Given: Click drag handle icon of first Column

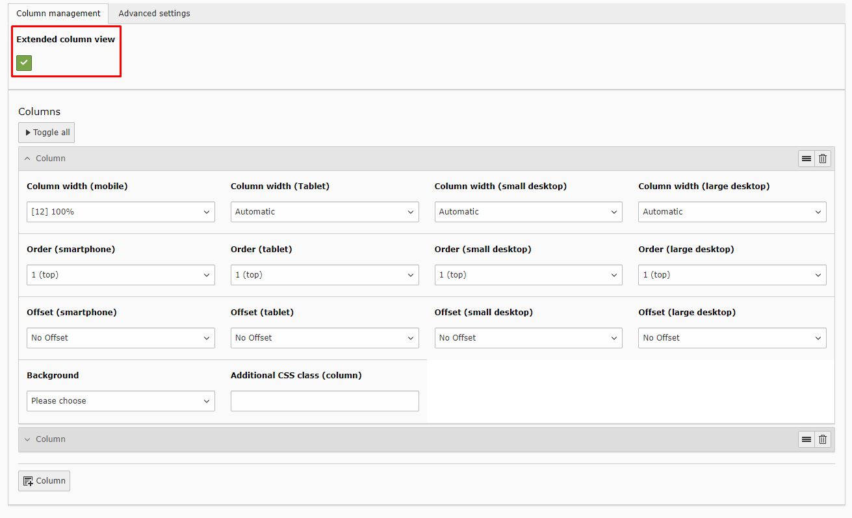Looking at the screenshot, I should [x=806, y=159].
